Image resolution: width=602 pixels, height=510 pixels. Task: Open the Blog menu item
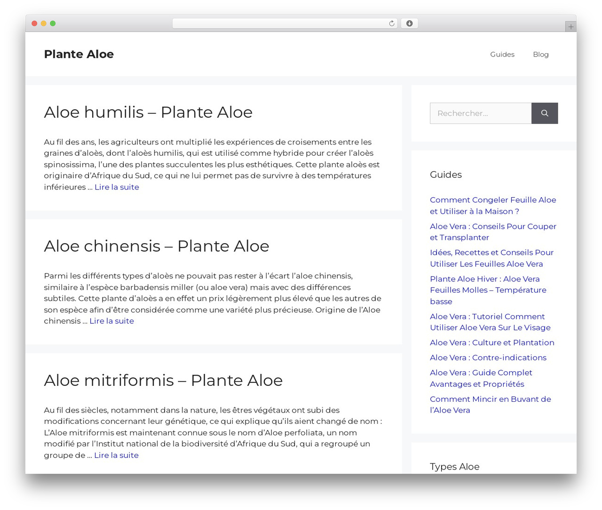tap(541, 55)
